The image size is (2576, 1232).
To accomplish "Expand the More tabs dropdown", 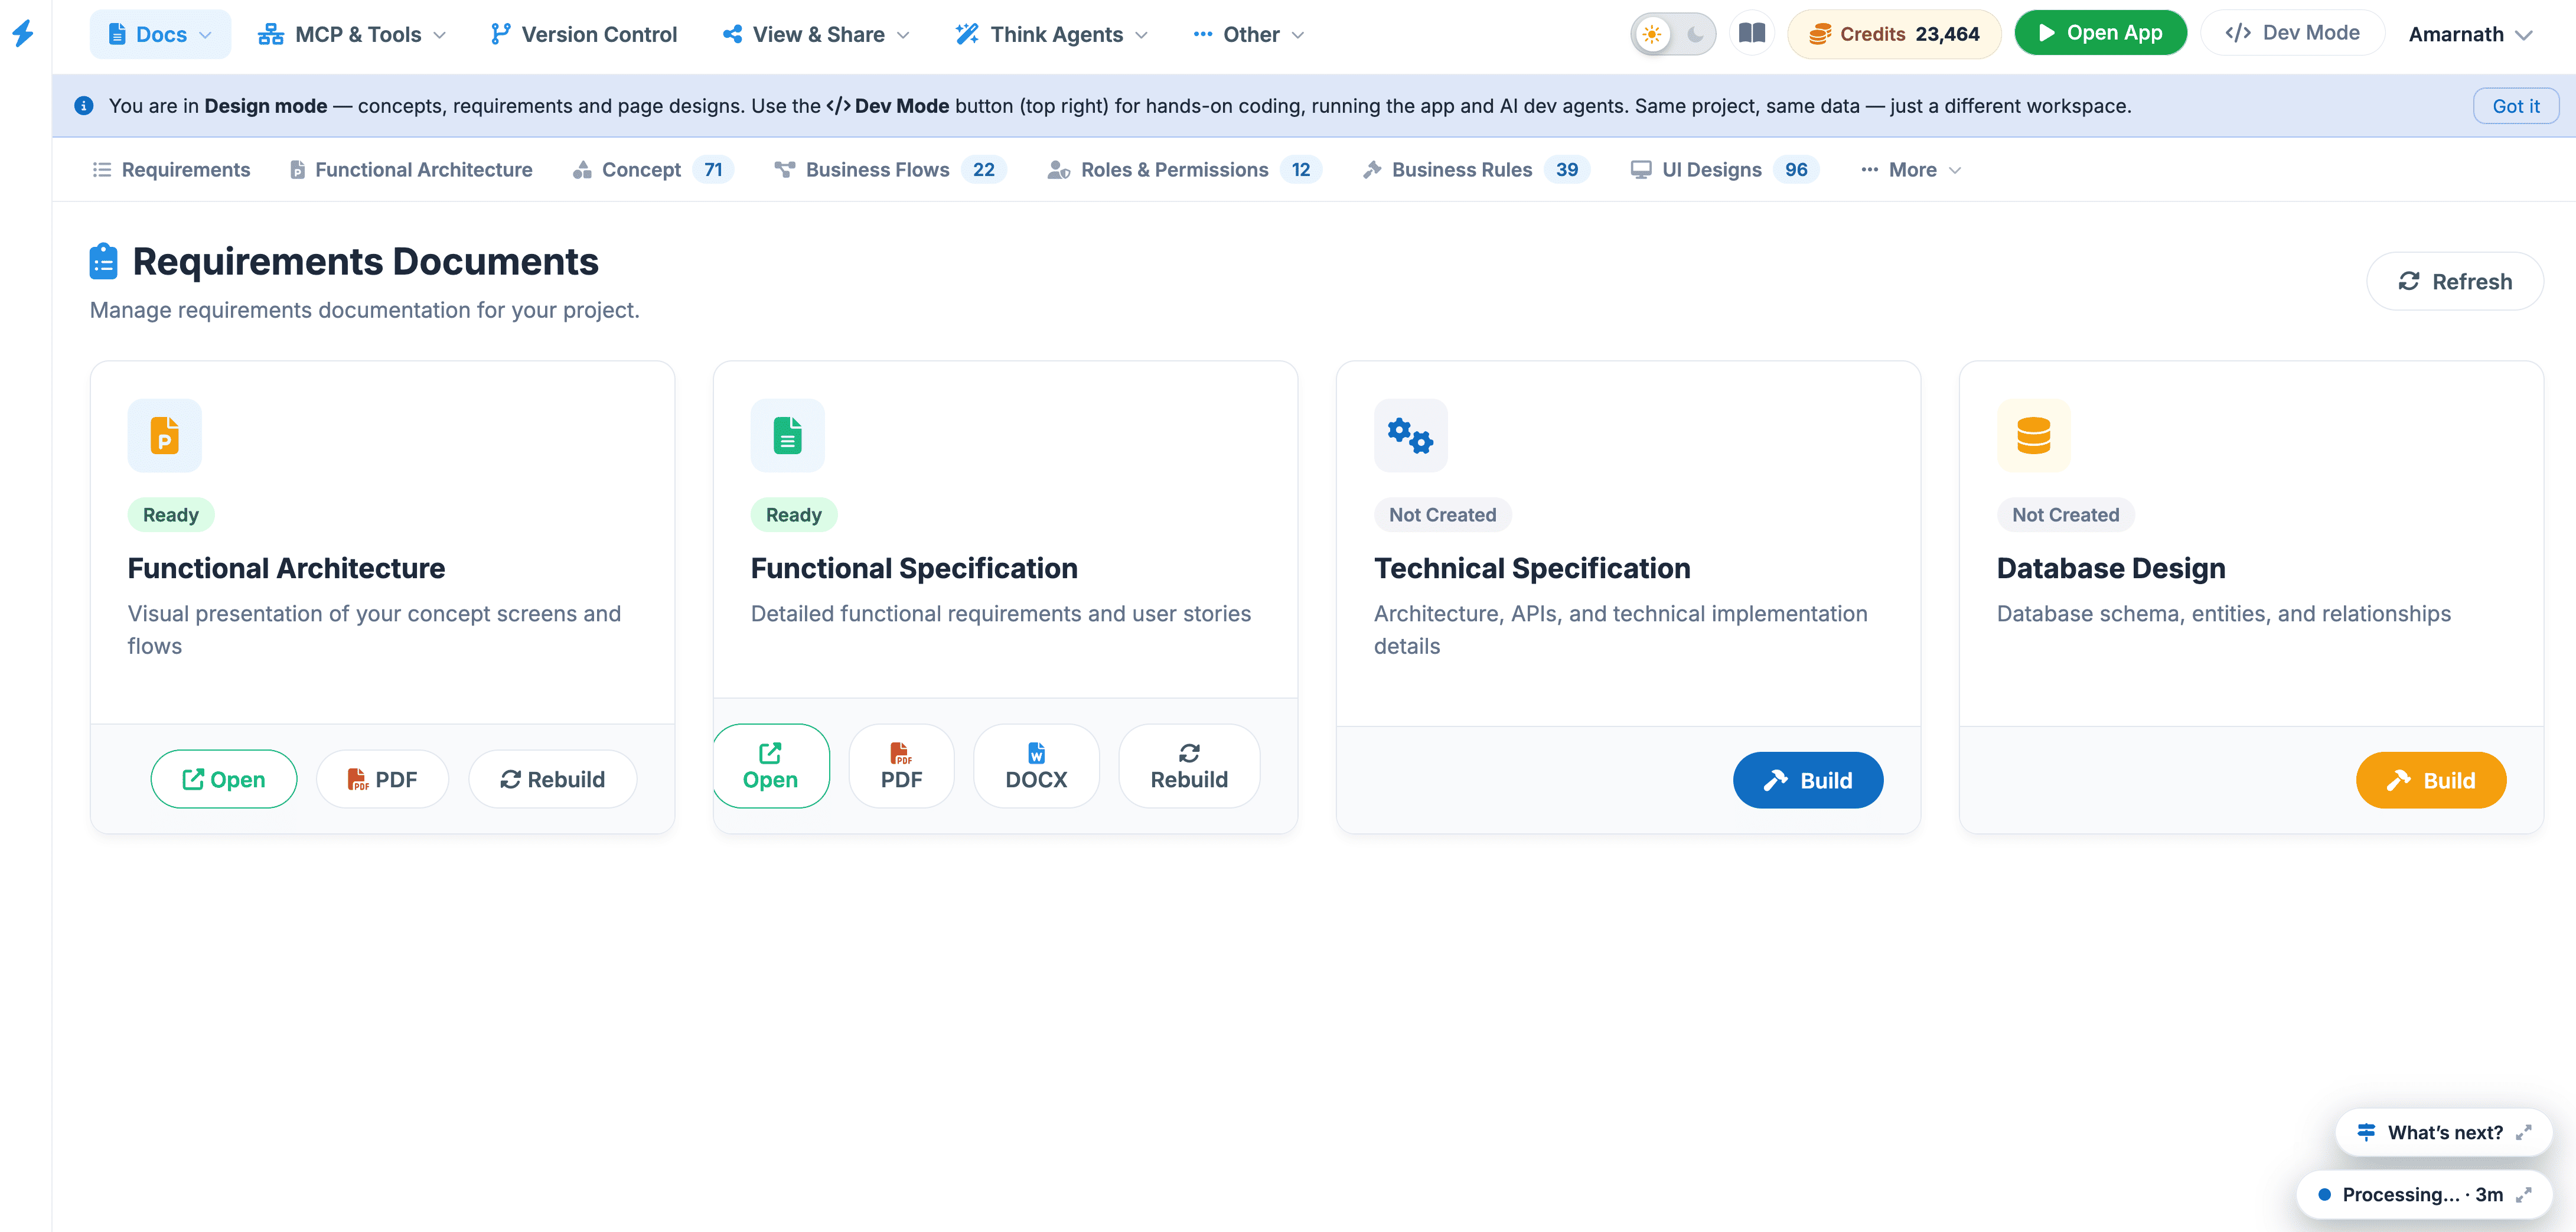I will tap(1911, 170).
